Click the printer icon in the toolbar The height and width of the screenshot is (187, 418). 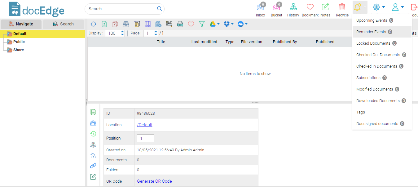pos(180,24)
